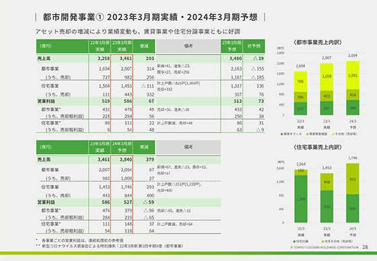Click the 営業利益 増減 value 67
Image resolution: width=377 pixels, height=261 pixels.
(151, 101)
